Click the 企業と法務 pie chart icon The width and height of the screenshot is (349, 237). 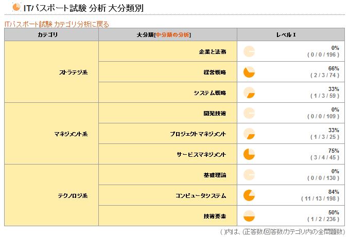pos(249,51)
